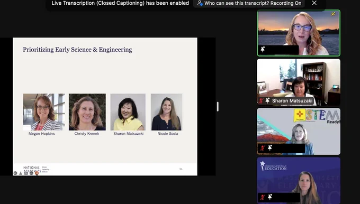Click pin icon on top speaker video tile
360x204 pixels.
(263, 49)
